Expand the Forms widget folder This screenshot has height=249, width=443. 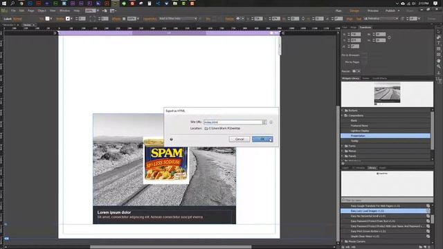[342, 146]
